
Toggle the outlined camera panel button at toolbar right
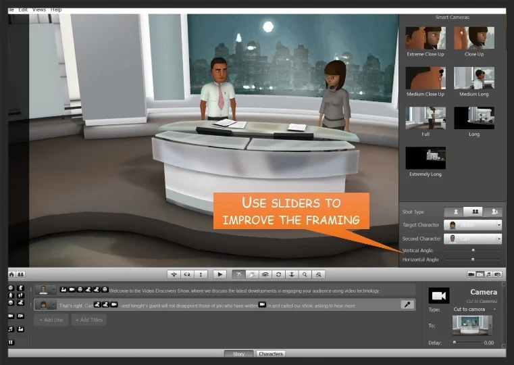tap(480, 274)
